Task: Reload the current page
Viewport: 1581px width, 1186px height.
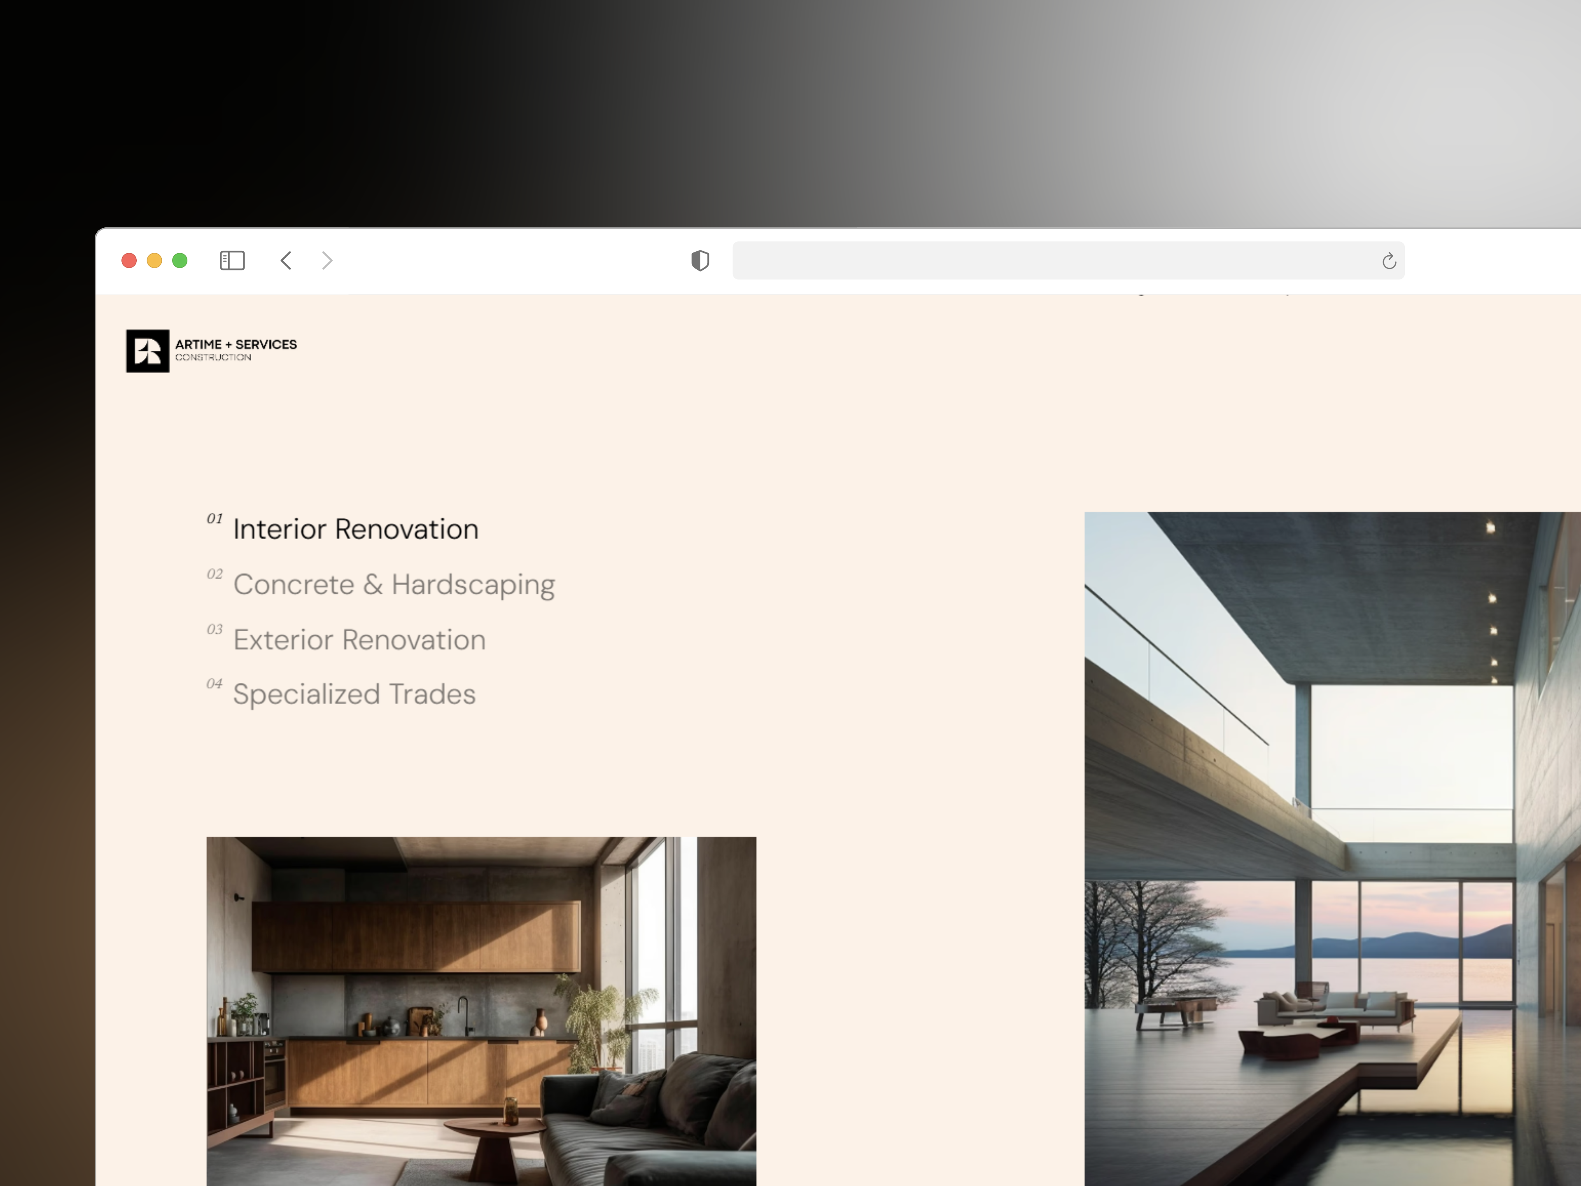Action: pyautogui.click(x=1389, y=260)
